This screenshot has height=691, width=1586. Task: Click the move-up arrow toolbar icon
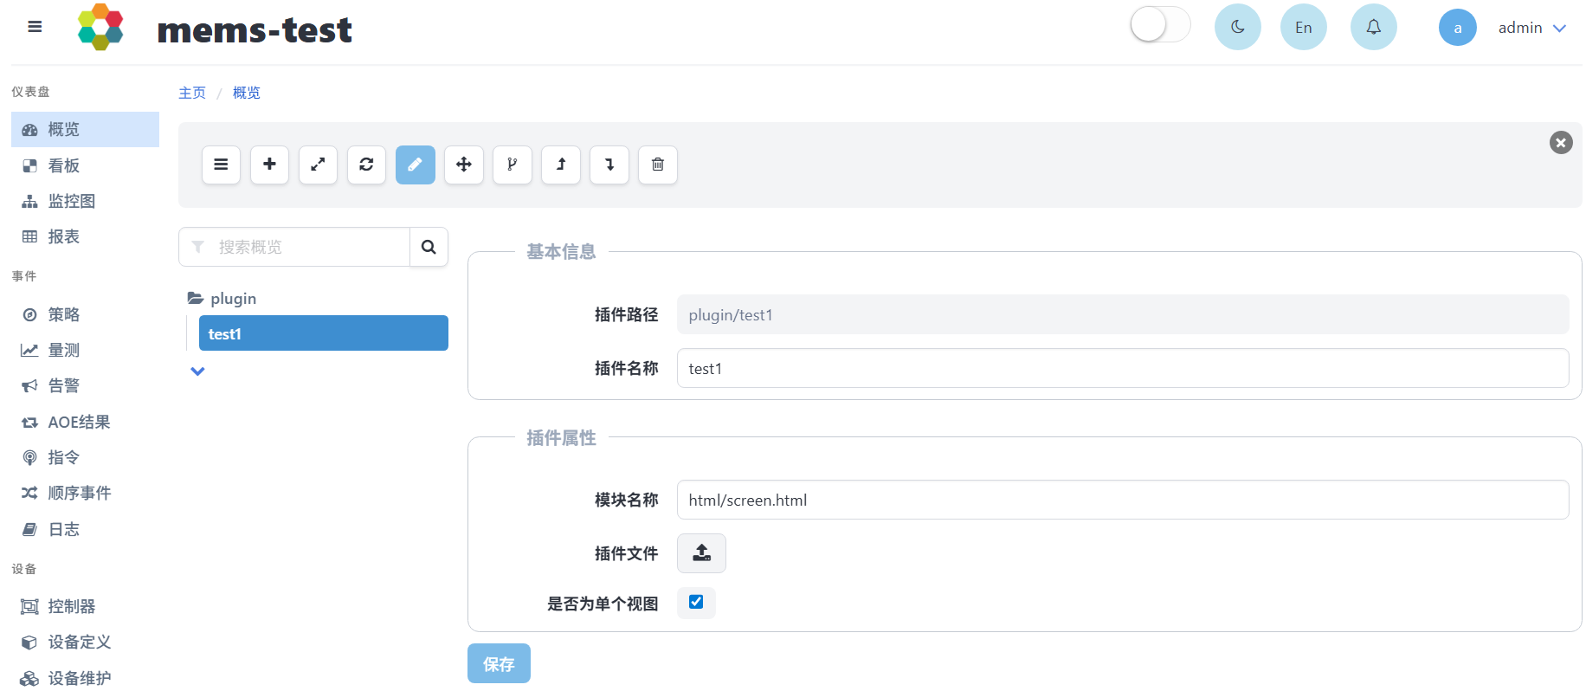coord(561,165)
